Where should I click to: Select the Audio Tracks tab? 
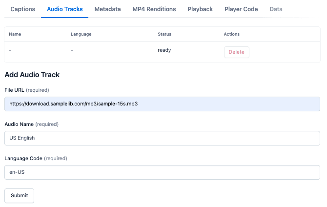[x=64, y=9]
